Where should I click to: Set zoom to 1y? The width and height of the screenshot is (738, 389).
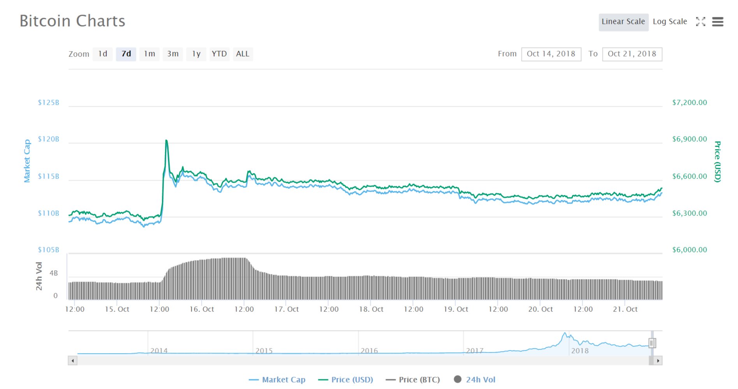(x=196, y=54)
